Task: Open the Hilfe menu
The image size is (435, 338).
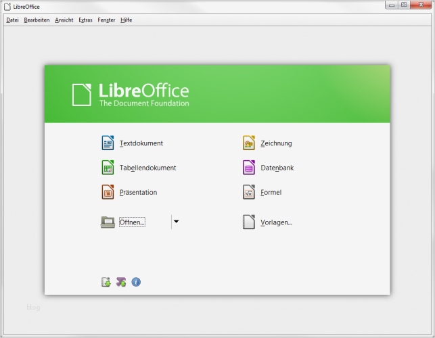Action: 127,20
